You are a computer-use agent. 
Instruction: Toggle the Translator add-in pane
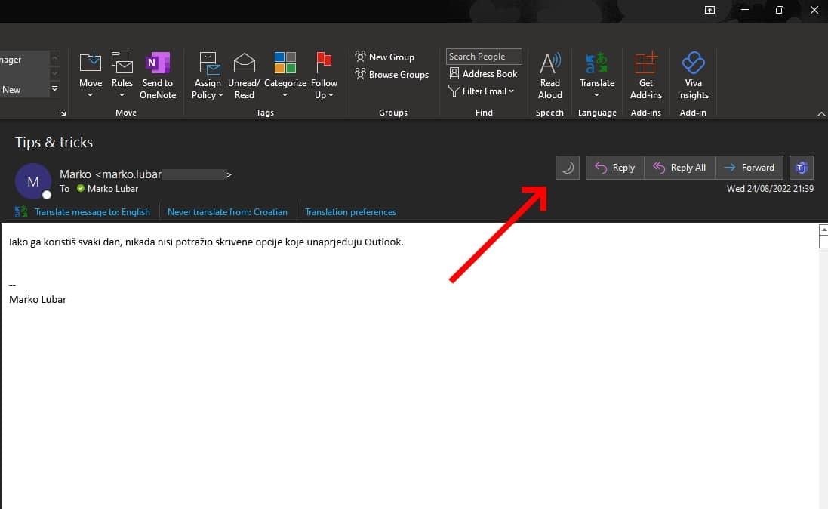(801, 167)
